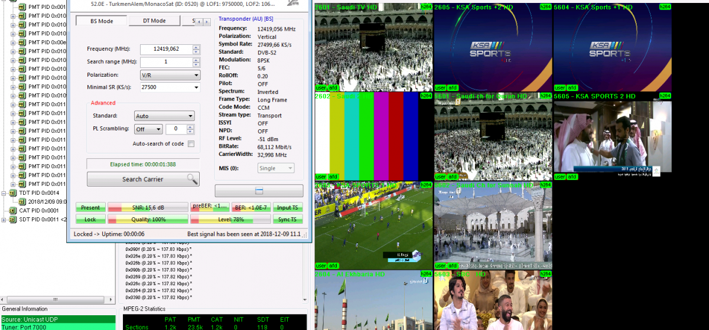709x330 pixels.
Task: Click the SNR 15,6 dB meter bar
Action: (x=148, y=207)
